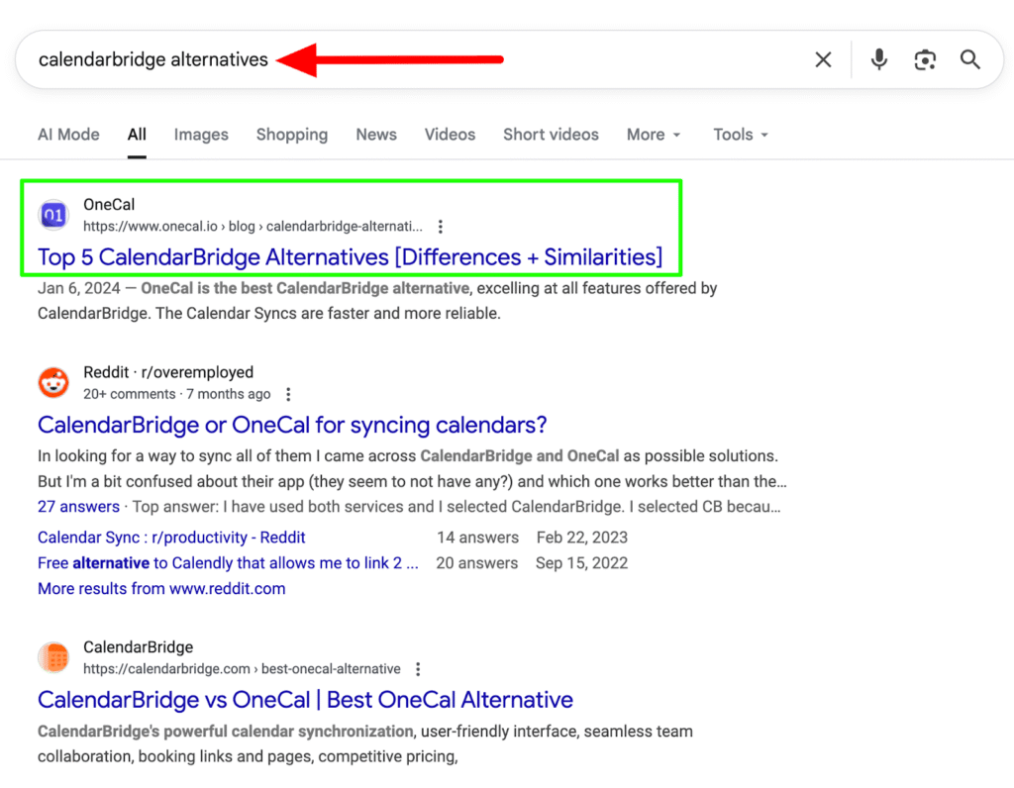The width and height of the screenshot is (1014, 788).
Task: Clear the search box with X icon
Action: (x=823, y=60)
